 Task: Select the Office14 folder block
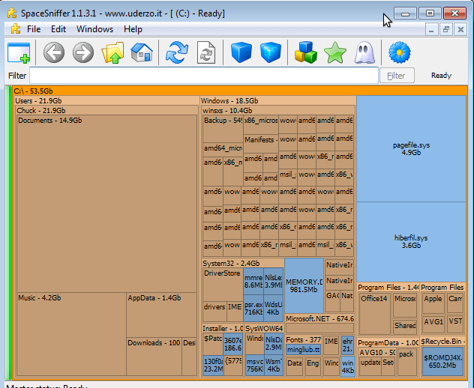(374, 313)
